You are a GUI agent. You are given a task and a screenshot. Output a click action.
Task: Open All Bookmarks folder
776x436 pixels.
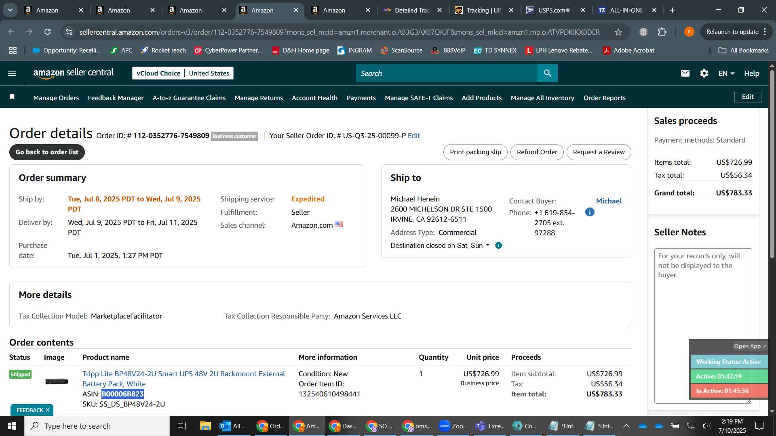(x=744, y=50)
